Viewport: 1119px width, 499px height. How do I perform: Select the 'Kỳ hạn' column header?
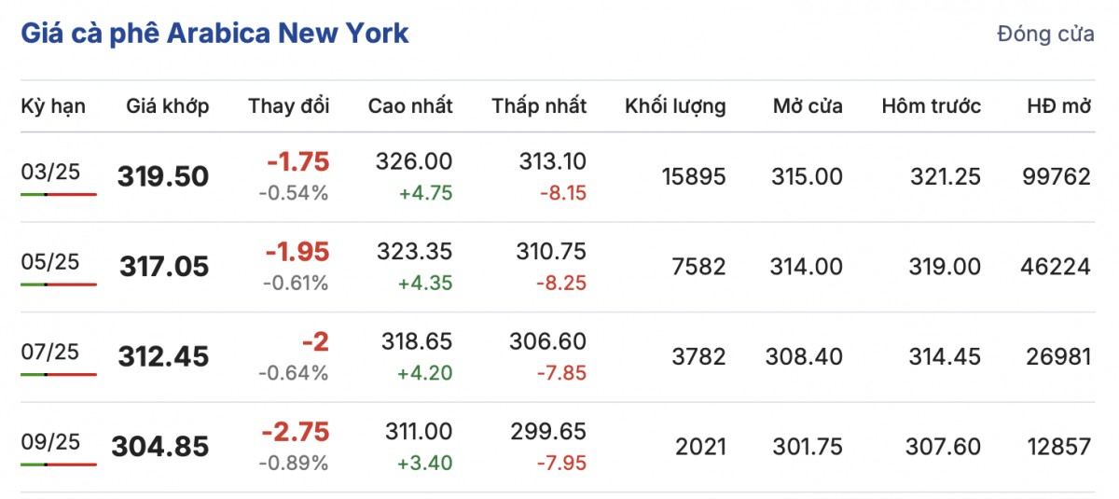(x=53, y=106)
